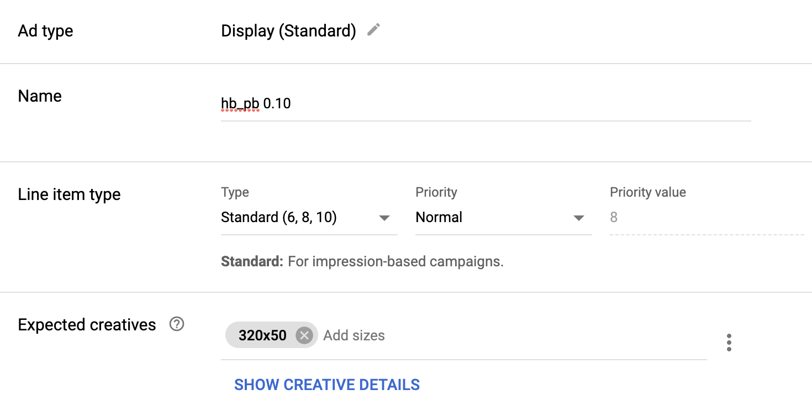
Task: Click the pencil icon to edit ad type
Action: tap(374, 30)
